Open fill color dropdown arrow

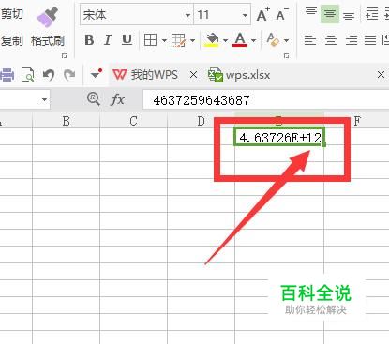pyautogui.click(x=225, y=40)
